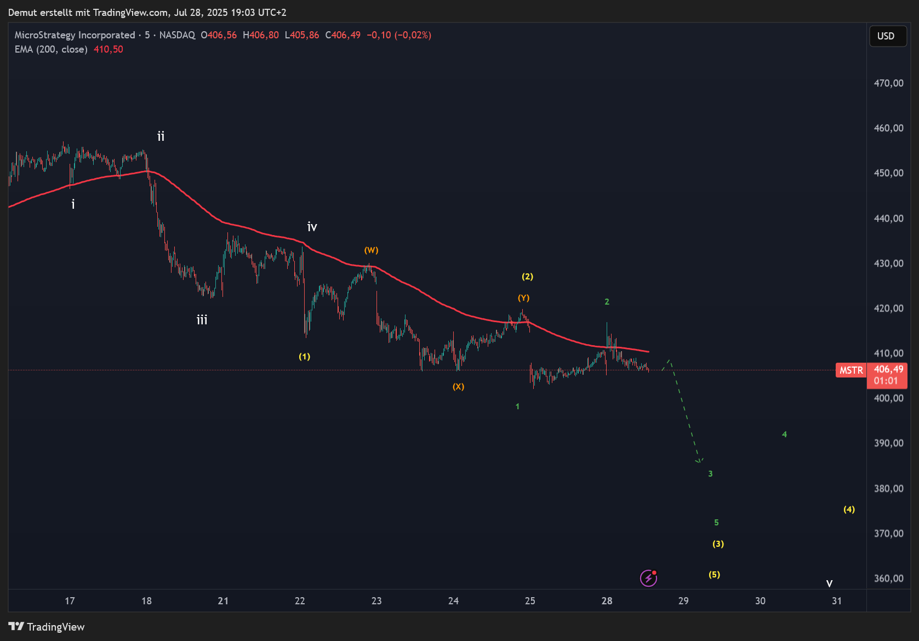The width and height of the screenshot is (919, 641).
Task: Pick the yellow (5) wave label
Action: [714, 575]
